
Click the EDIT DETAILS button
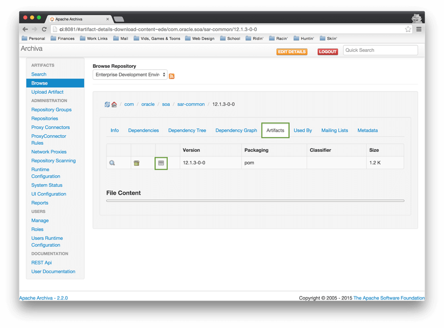pyautogui.click(x=292, y=52)
